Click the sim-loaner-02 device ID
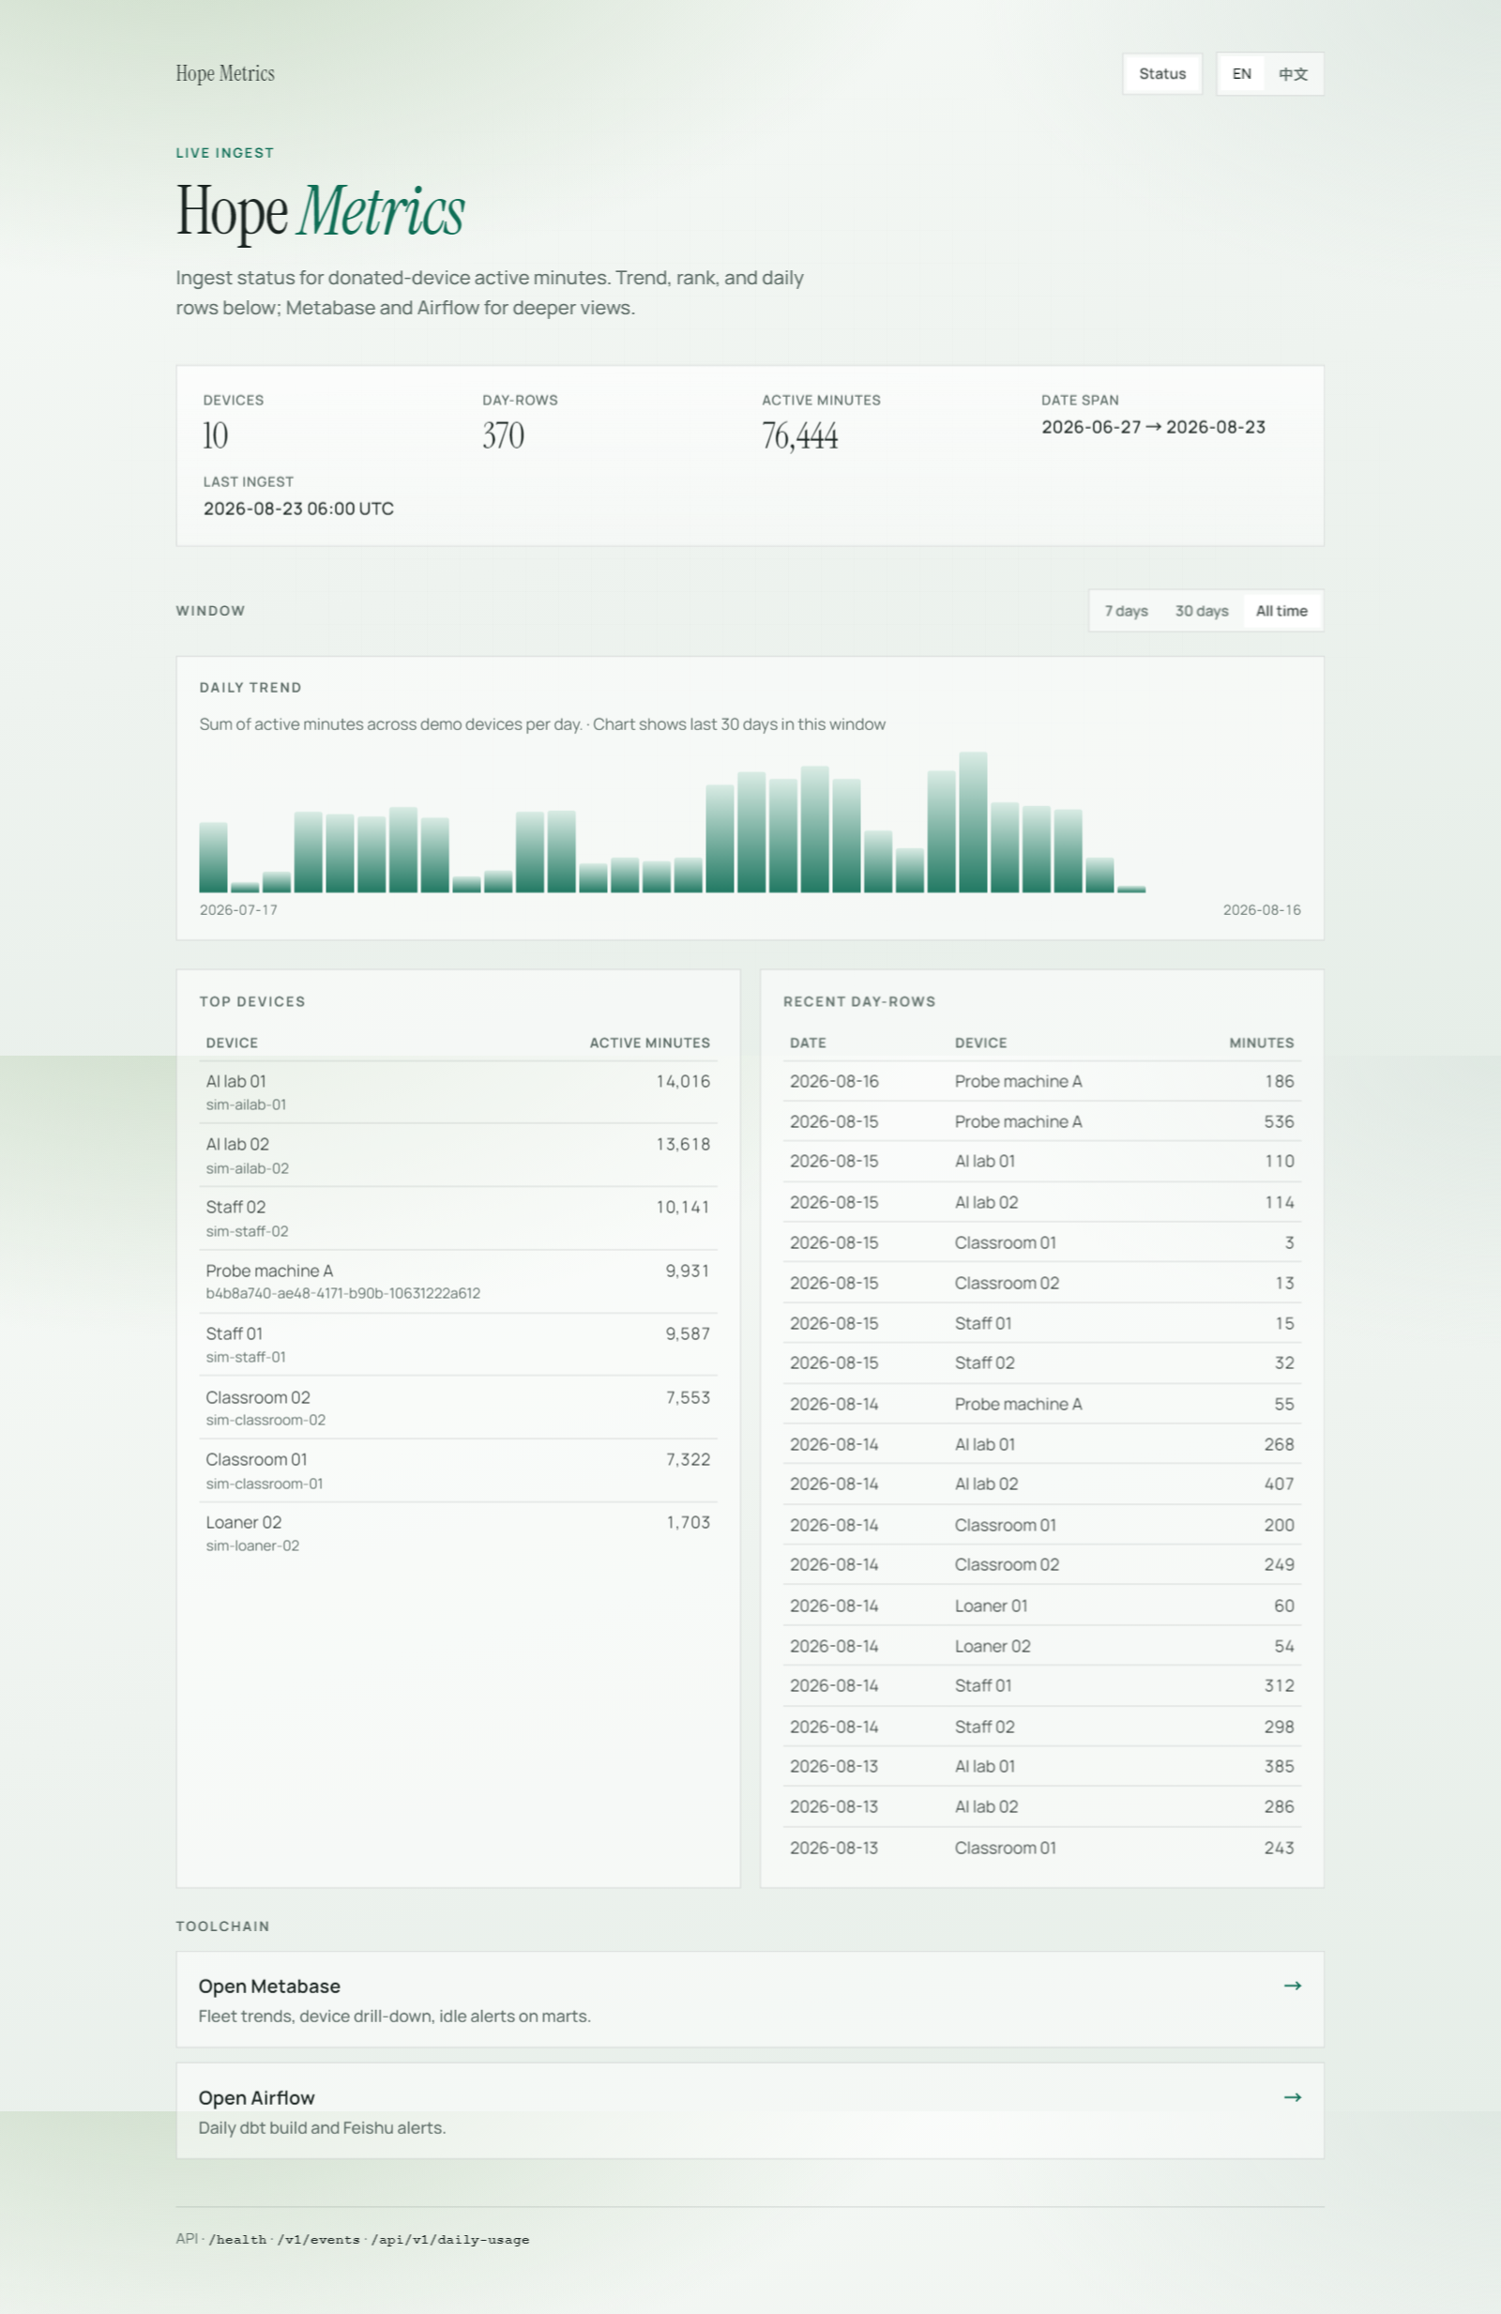The height and width of the screenshot is (2314, 1501). (x=252, y=1545)
